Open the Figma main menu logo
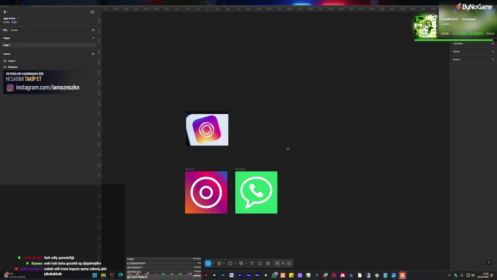 tap(5, 12)
